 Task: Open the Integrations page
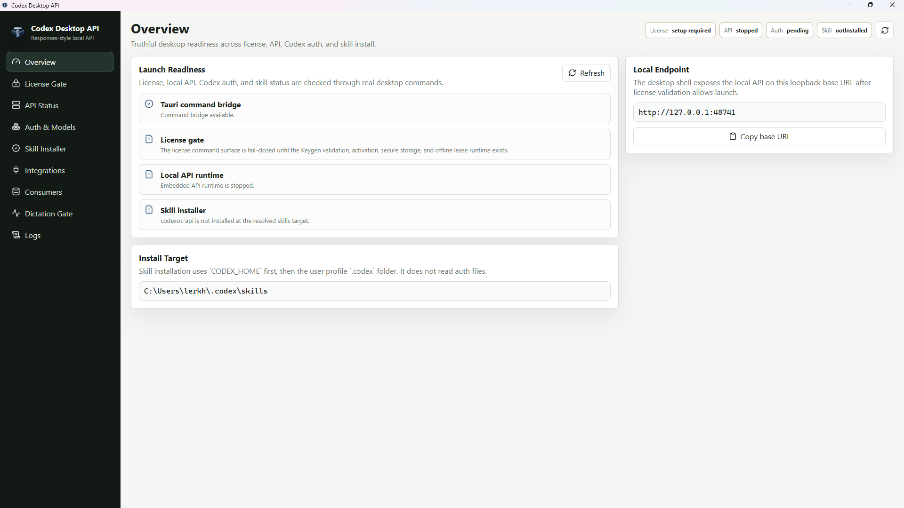tap(60, 170)
